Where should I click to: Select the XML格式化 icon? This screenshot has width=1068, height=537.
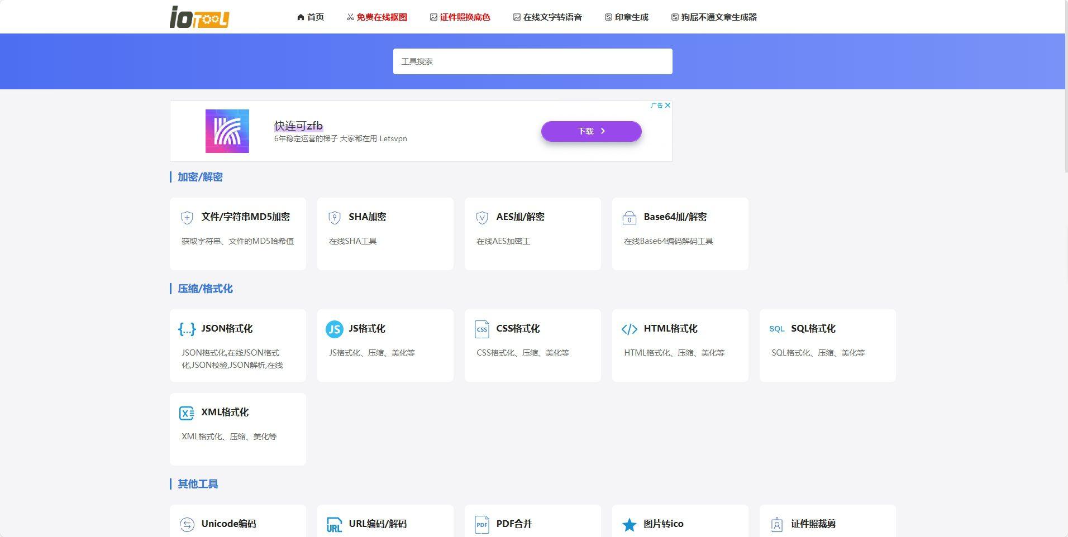(x=187, y=413)
